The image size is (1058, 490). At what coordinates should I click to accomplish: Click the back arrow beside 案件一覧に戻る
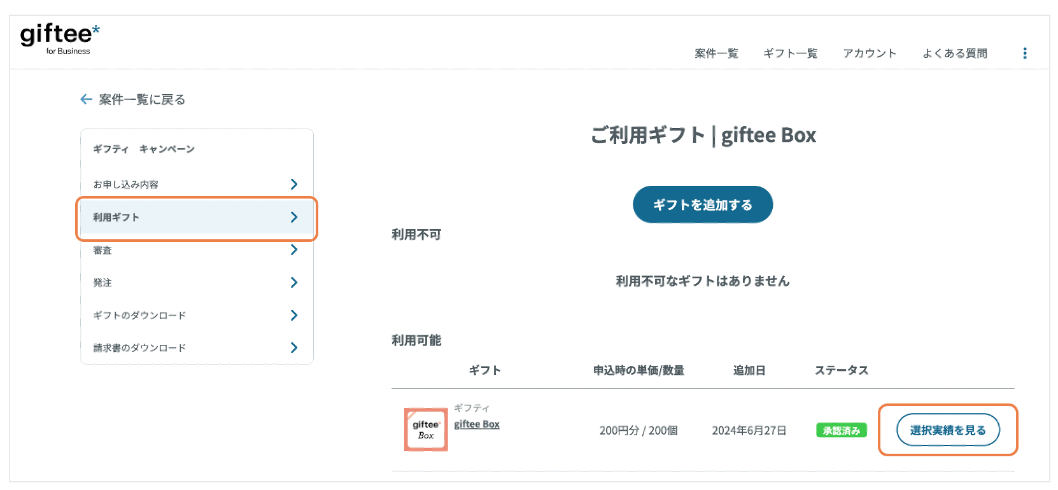tap(86, 99)
